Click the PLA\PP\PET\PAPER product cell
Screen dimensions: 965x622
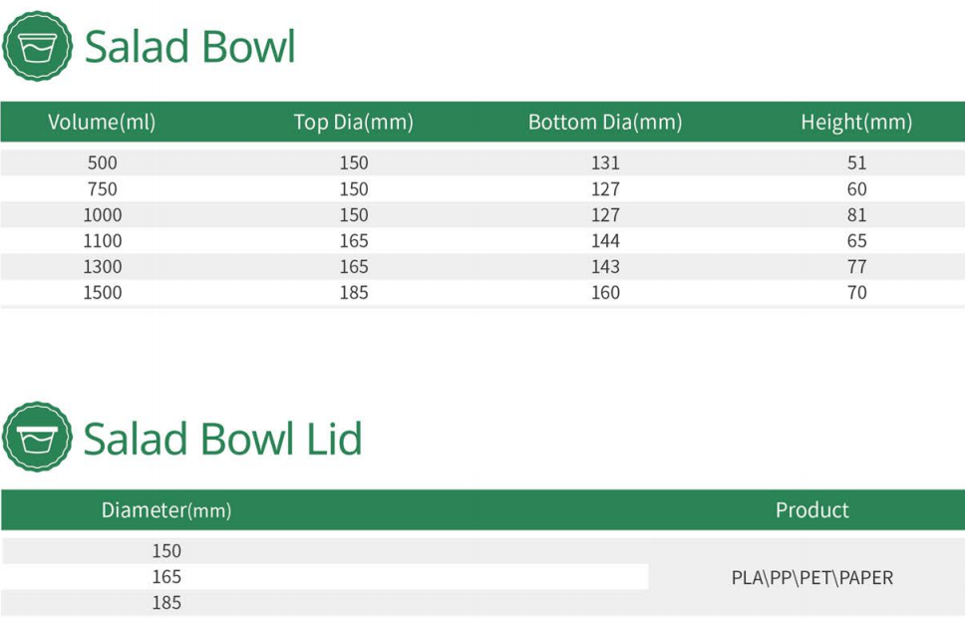tap(811, 577)
